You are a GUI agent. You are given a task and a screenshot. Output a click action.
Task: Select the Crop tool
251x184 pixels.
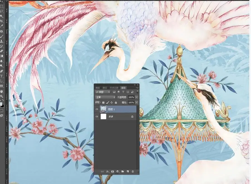2,21
